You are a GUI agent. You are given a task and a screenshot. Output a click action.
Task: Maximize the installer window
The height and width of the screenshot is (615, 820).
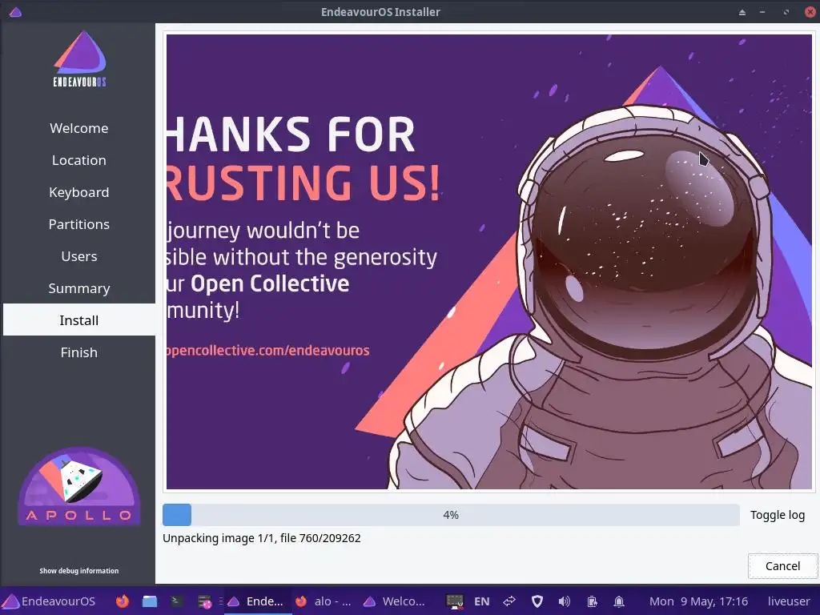click(x=786, y=12)
